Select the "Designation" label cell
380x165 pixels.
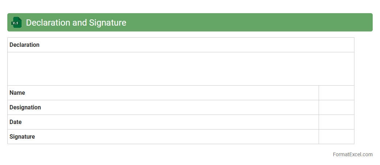tap(25, 108)
